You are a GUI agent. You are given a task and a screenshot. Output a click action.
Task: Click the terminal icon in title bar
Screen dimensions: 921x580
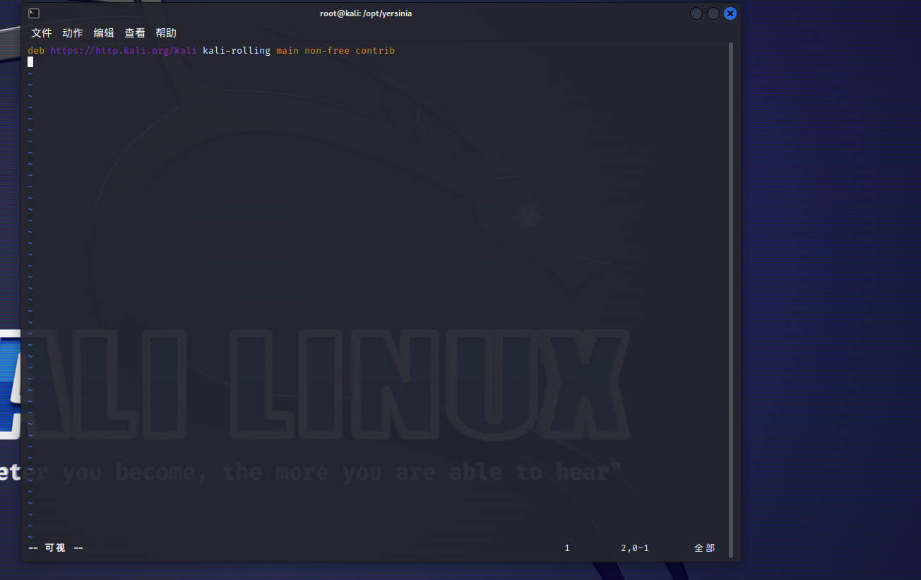[34, 13]
